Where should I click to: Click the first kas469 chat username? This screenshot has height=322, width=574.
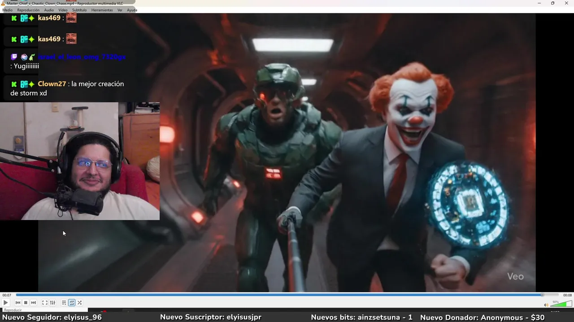tap(49, 18)
